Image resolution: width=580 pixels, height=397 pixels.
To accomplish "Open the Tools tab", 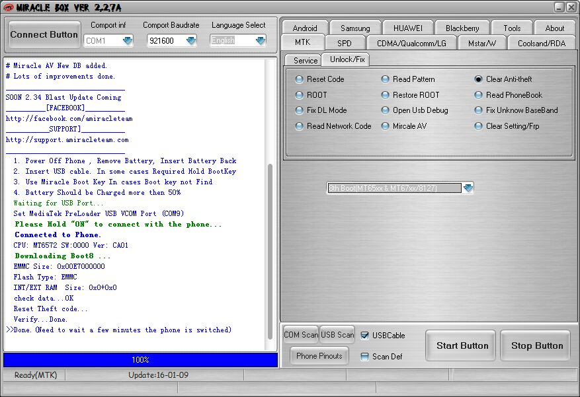I will pyautogui.click(x=512, y=28).
